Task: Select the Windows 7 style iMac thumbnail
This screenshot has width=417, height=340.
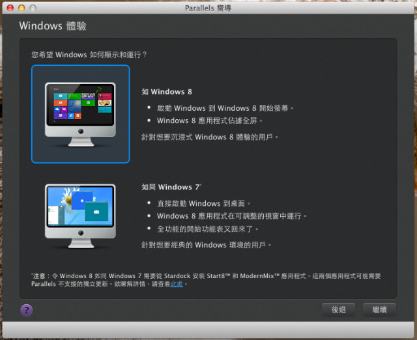Action: click(80, 216)
